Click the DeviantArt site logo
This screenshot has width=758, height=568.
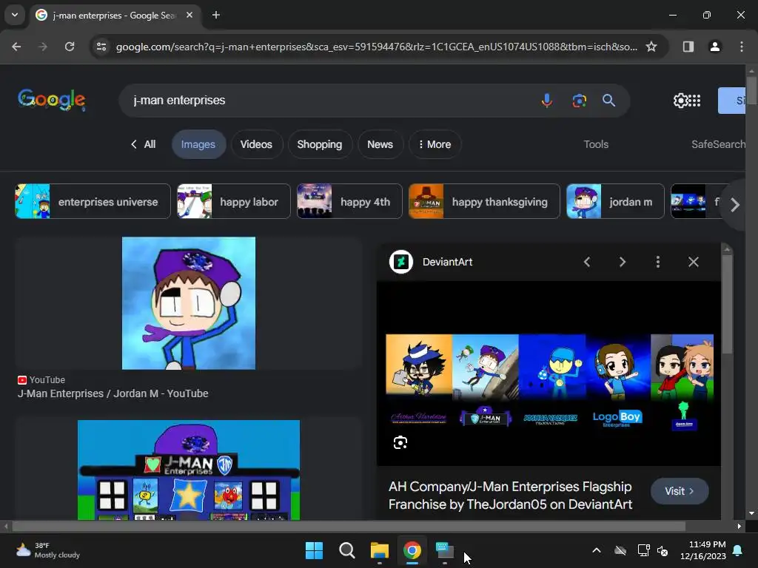pyautogui.click(x=400, y=262)
